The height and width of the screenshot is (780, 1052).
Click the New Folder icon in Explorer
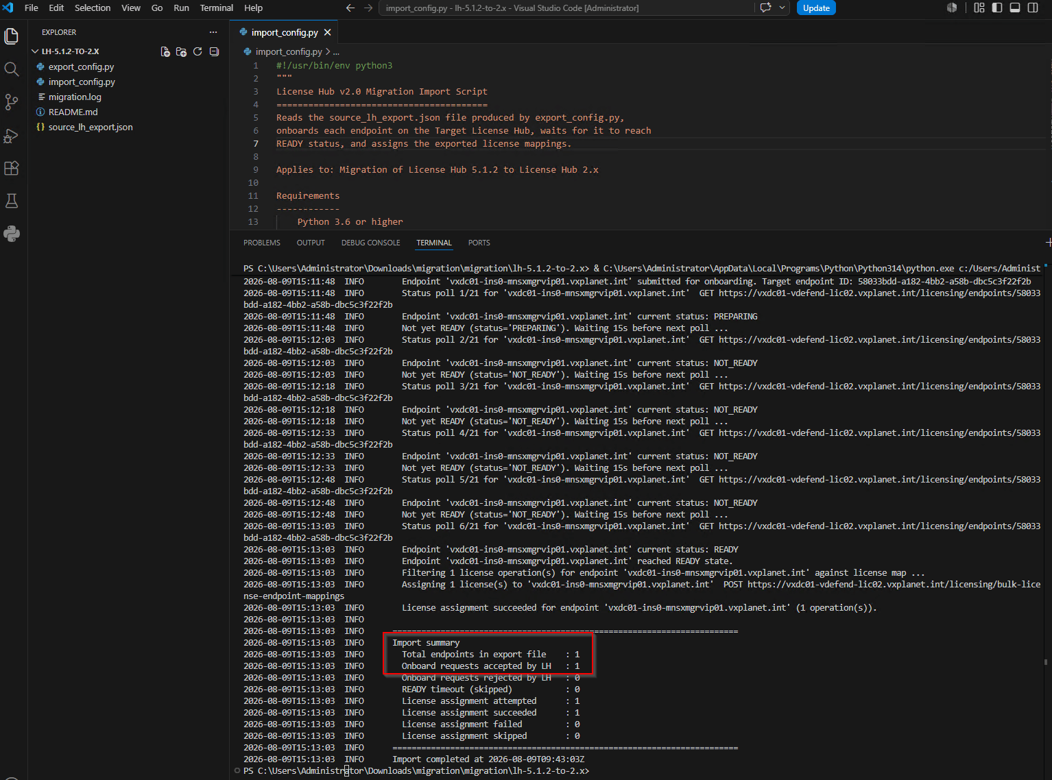181,51
